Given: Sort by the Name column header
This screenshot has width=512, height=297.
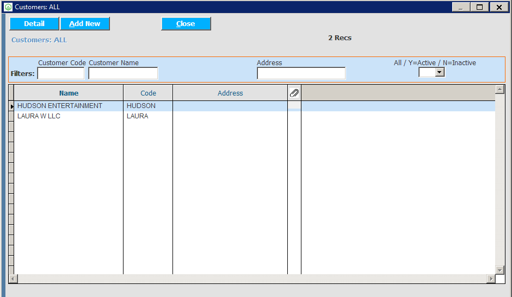Looking at the screenshot, I should point(69,93).
